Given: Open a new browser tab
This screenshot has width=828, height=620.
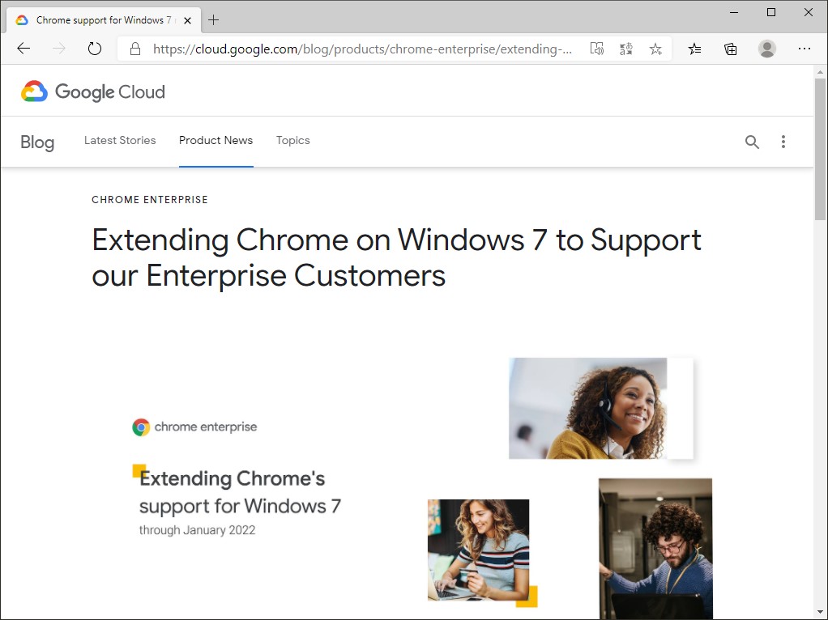Looking at the screenshot, I should [213, 19].
